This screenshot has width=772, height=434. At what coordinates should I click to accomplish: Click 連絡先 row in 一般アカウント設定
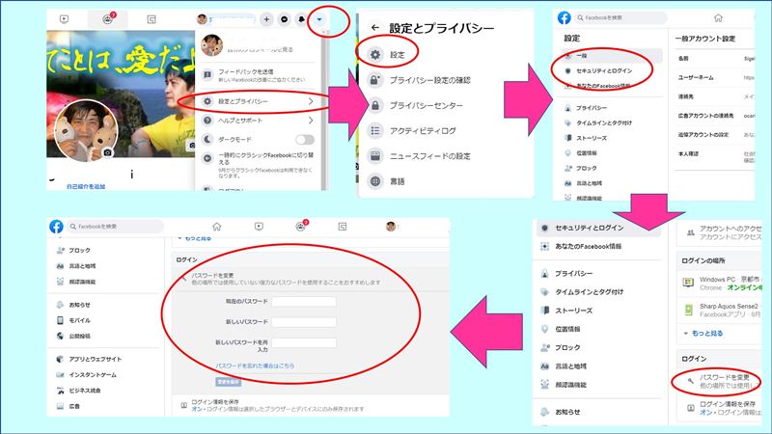pos(715,97)
